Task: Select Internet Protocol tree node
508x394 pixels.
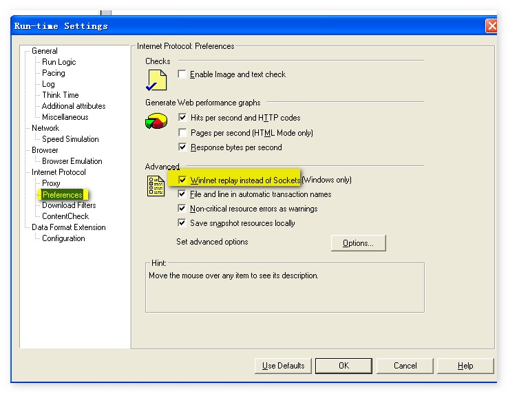Action: tap(59, 172)
